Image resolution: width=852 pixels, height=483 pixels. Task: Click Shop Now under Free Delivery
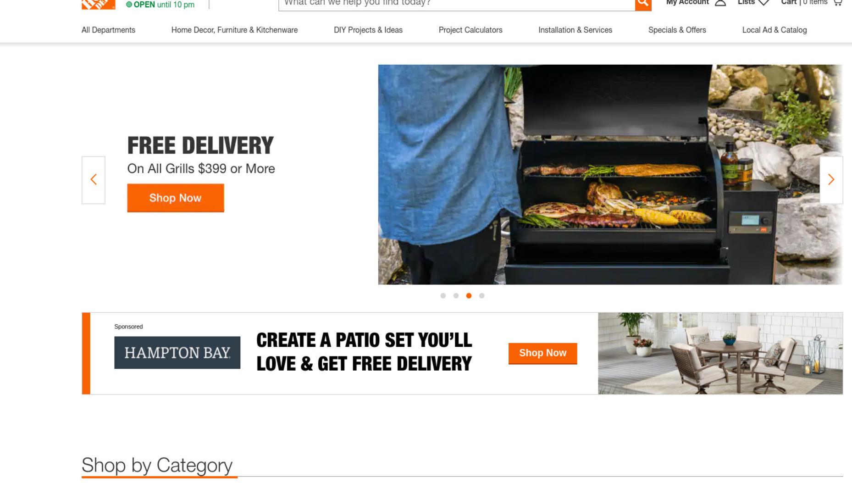pos(176,198)
